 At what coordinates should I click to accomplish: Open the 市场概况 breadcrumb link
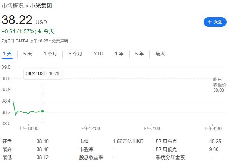click(13, 6)
